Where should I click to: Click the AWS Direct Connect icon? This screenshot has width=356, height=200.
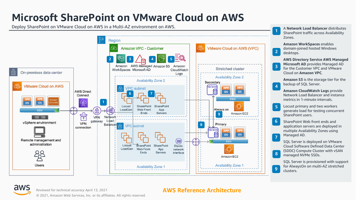click(83, 103)
